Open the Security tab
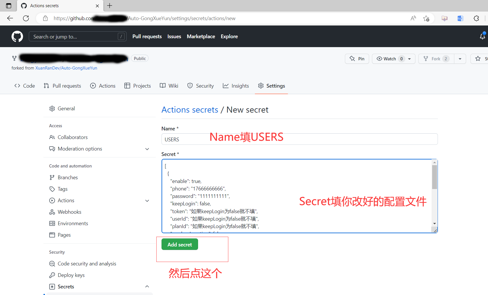This screenshot has width=488, height=295. click(200, 86)
